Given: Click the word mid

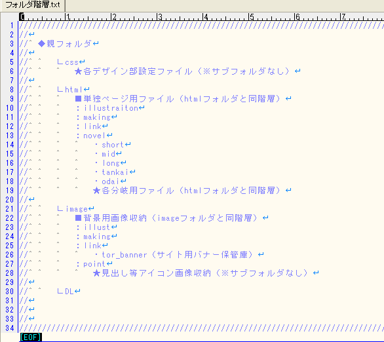Looking at the screenshot, I should pos(109,154).
